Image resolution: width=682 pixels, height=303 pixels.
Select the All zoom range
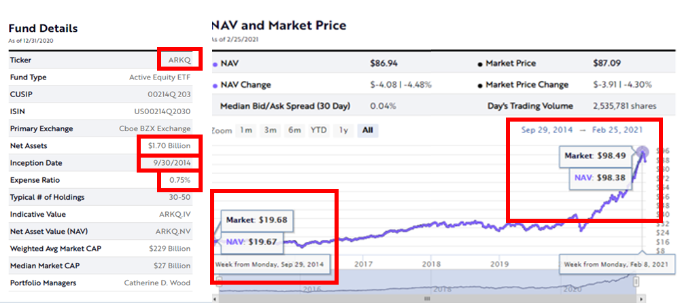pos(368,130)
